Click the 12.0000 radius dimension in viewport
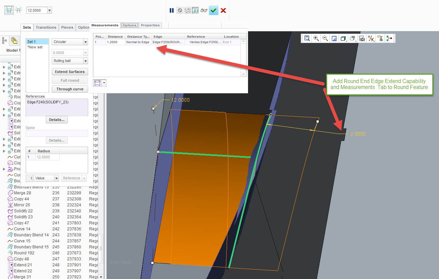Screen dimensions: 439x279 [180, 100]
